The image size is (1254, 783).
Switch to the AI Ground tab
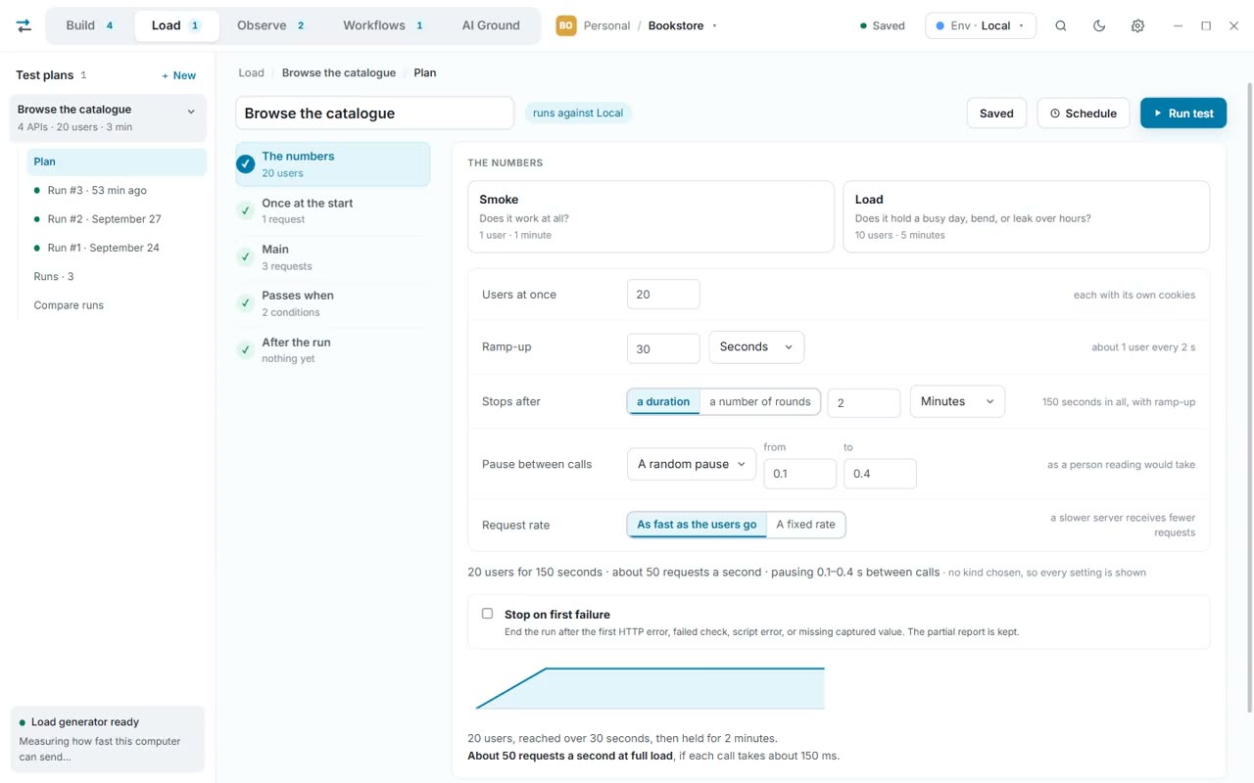[x=491, y=25]
